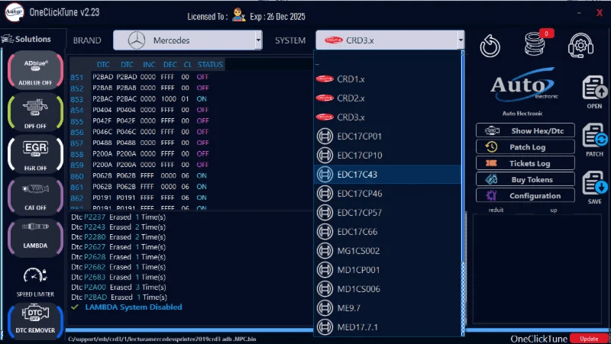The width and height of the screenshot is (611, 344).
Task: Click the STATUS column header
Action: pos(210,64)
